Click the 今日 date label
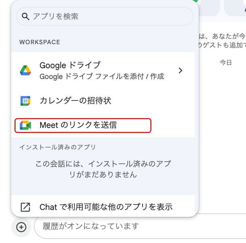 point(226,62)
